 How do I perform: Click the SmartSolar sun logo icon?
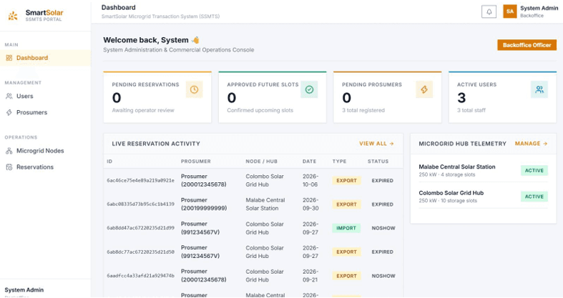[x=13, y=16]
